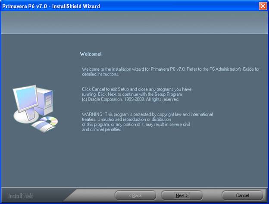The height and width of the screenshot is (204, 269).
Task: Click Cancel to exit Setup
Action: (242, 195)
